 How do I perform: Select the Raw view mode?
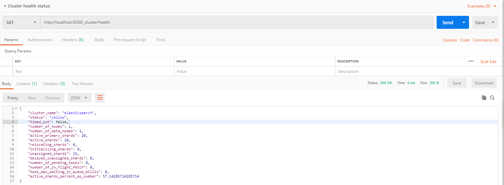(x=32, y=98)
